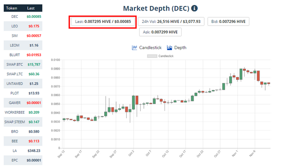Click the 24h Vol box
Screen dimensions: 295x166
point(171,22)
